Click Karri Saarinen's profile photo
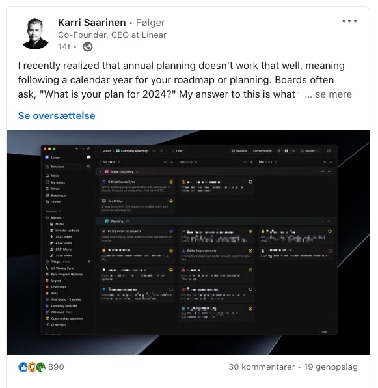The image size is (378, 388). click(x=35, y=34)
